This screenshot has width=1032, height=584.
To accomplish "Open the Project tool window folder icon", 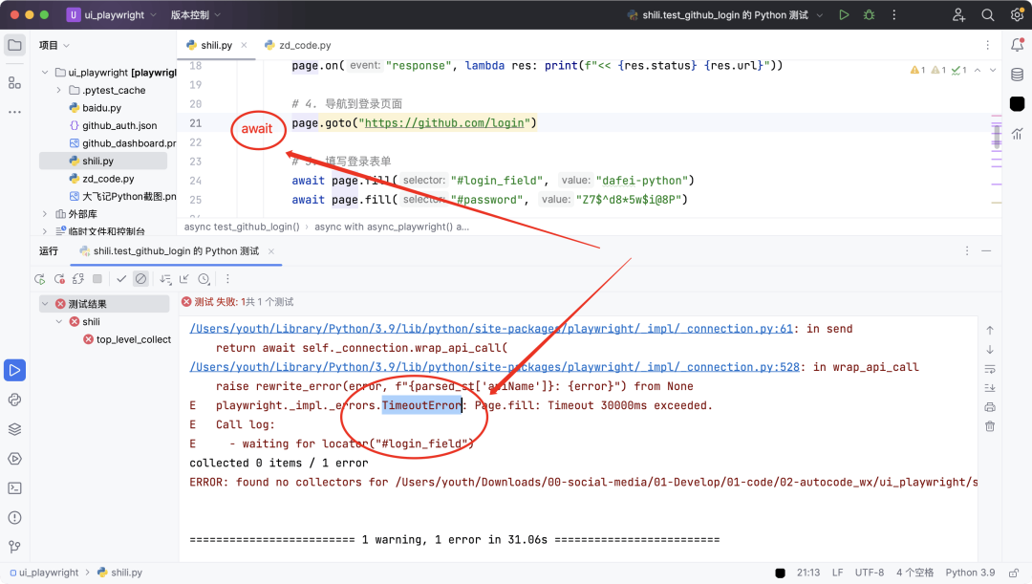I will tap(14, 46).
